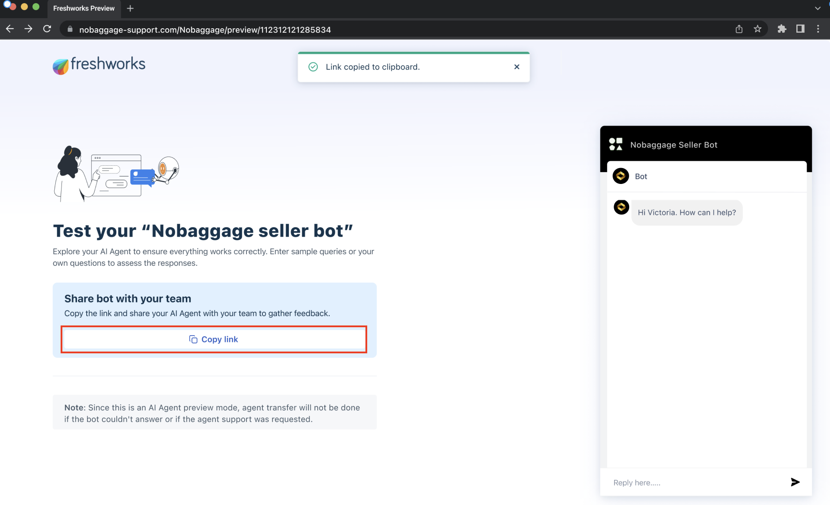The height and width of the screenshot is (505, 830).
Task: Click the Freshworks logo
Action: pyautogui.click(x=99, y=65)
